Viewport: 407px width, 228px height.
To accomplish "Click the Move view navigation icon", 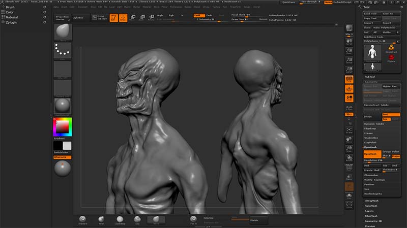I will (349, 140).
